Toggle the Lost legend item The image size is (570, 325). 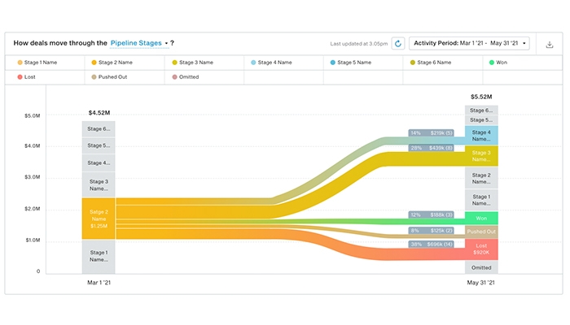pos(31,78)
